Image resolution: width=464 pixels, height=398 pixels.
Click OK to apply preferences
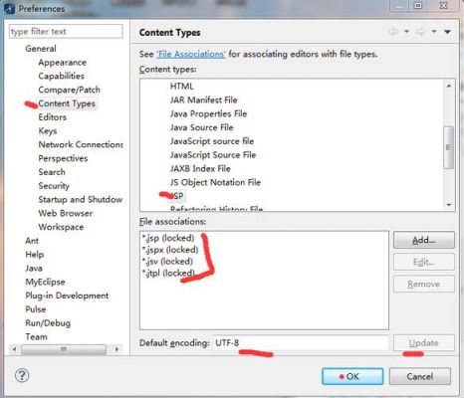(x=352, y=376)
